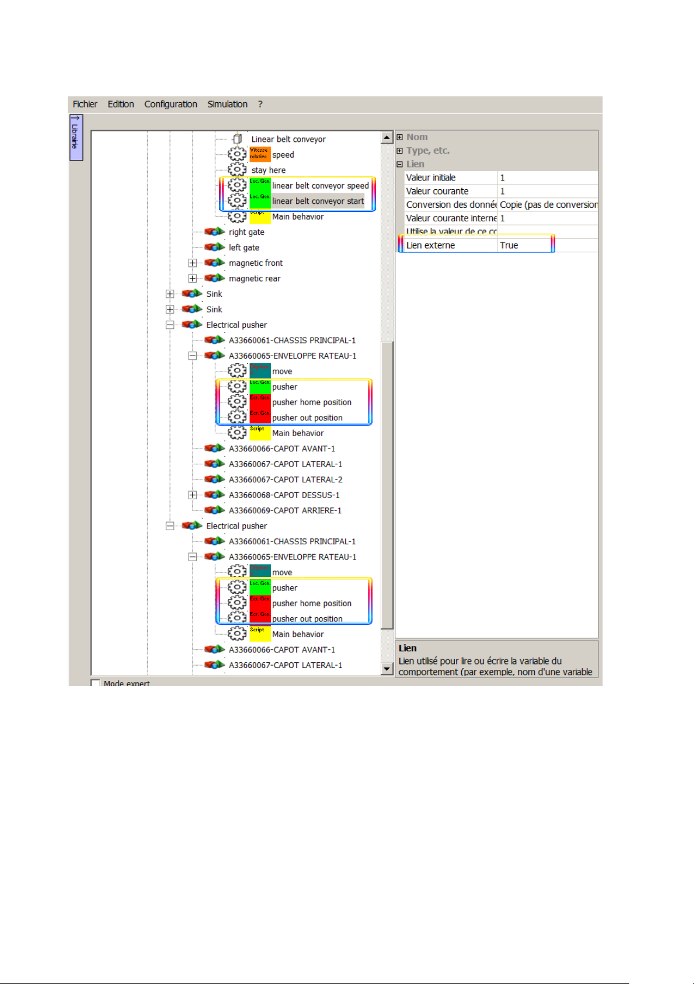Click the tree scrollbar down arrow
The width and height of the screenshot is (696, 984).
387,669
